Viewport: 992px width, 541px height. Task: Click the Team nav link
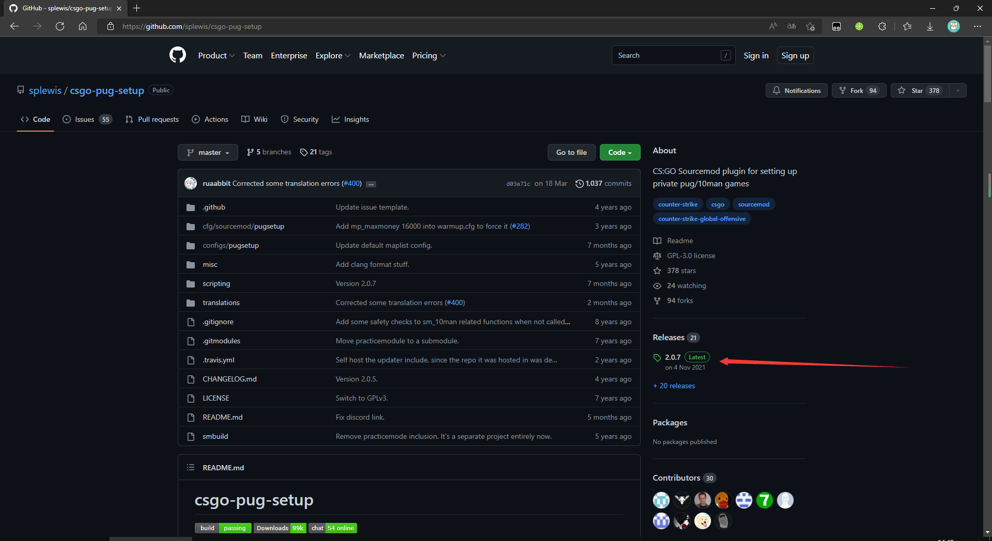(253, 55)
